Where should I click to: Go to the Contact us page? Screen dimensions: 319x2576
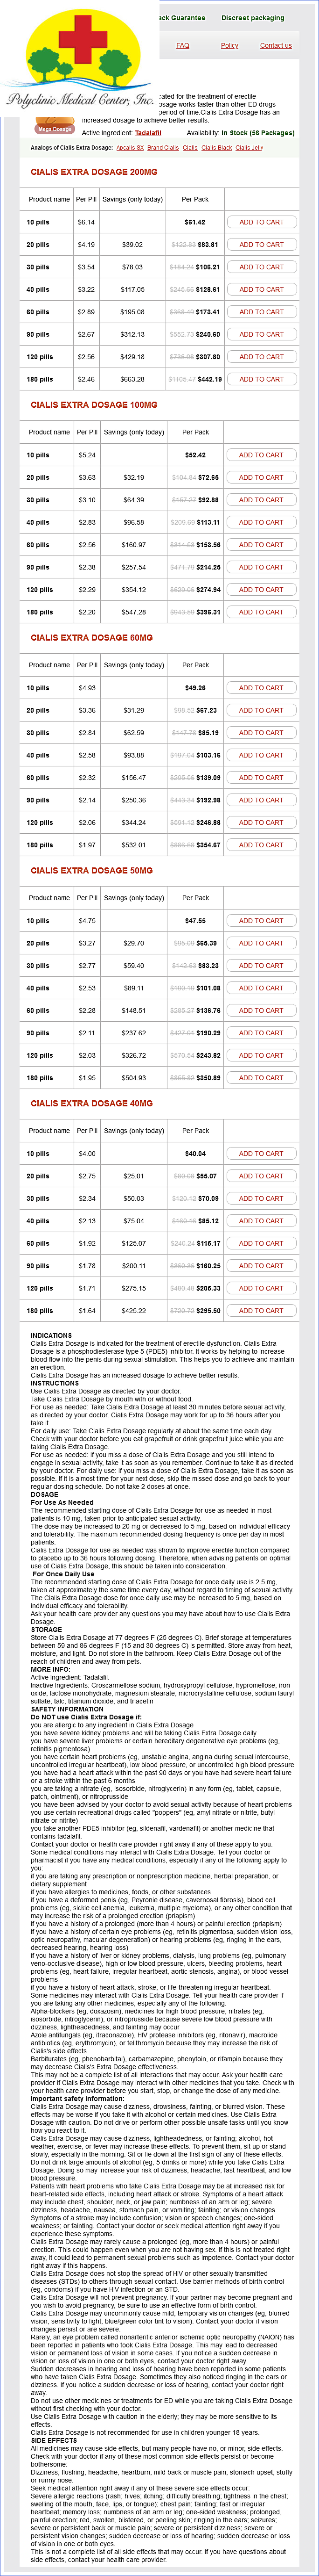[x=276, y=45]
